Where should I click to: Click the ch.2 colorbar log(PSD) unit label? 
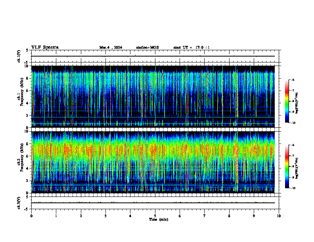[x=297, y=168]
